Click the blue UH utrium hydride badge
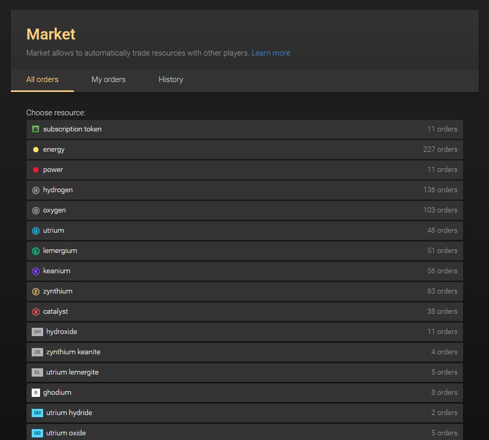The height and width of the screenshot is (440, 489). (x=37, y=413)
